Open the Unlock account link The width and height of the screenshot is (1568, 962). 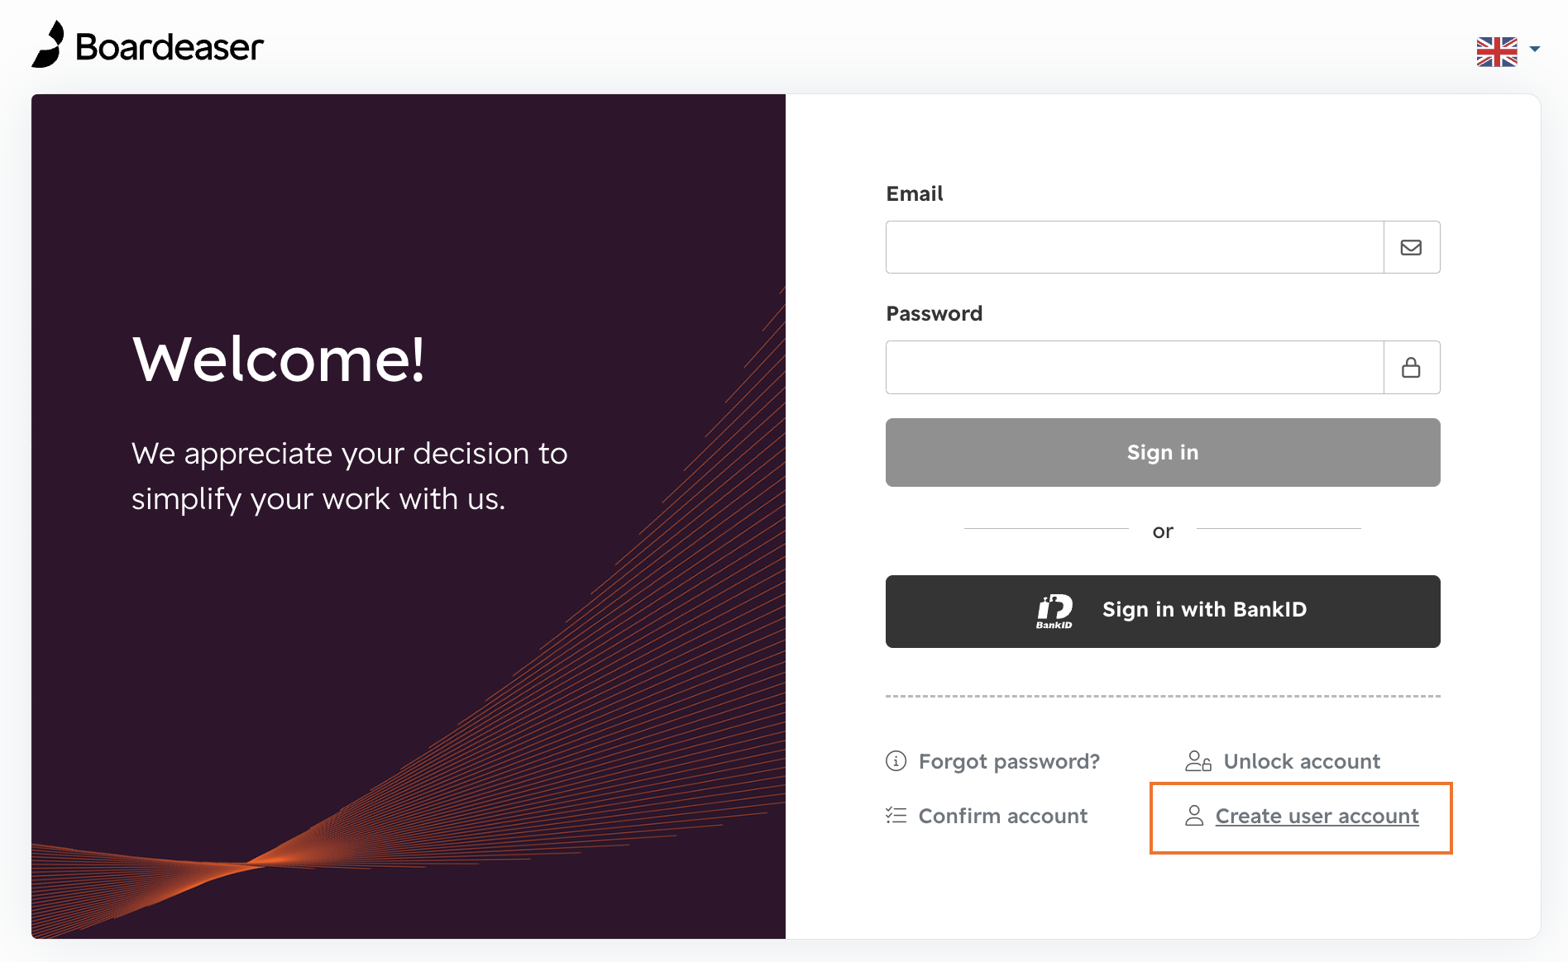point(1302,761)
